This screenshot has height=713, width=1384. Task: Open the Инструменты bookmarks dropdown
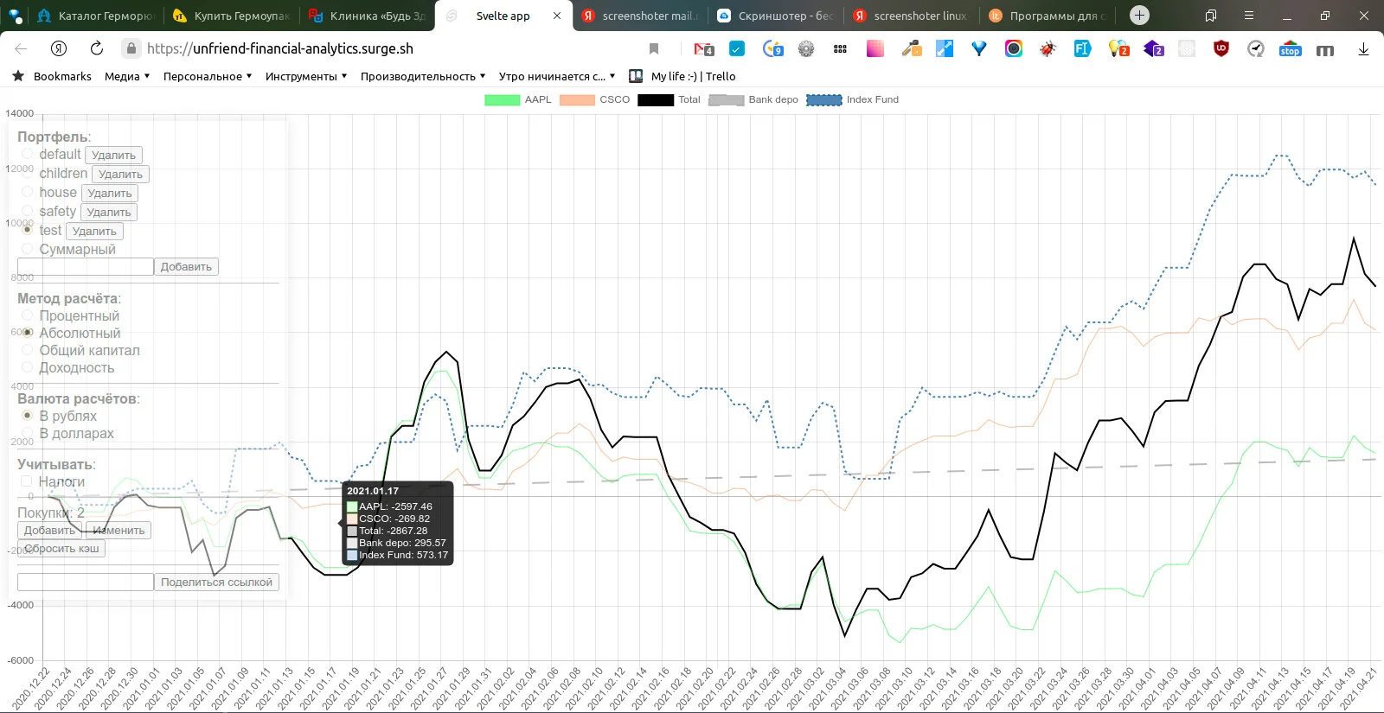[x=306, y=76]
